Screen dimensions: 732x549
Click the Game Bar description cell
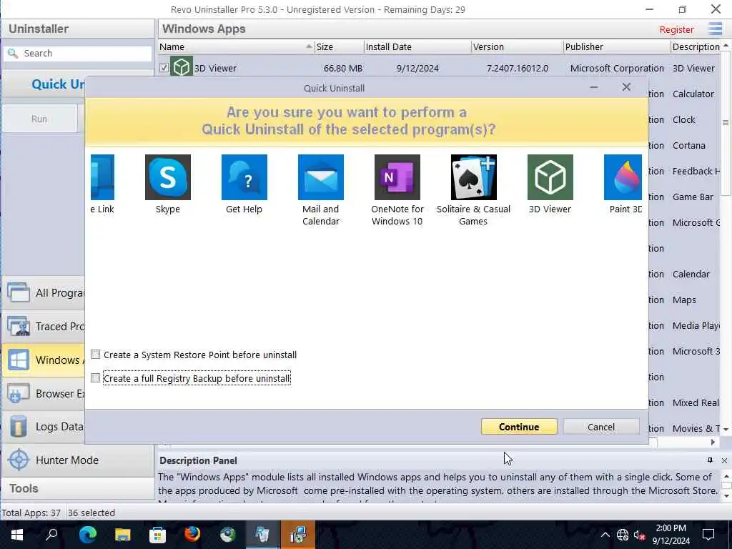[x=693, y=197]
